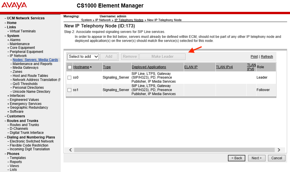Open UCM Network Services in sidebar
This screenshot has height=172, width=290.
click(26, 18)
